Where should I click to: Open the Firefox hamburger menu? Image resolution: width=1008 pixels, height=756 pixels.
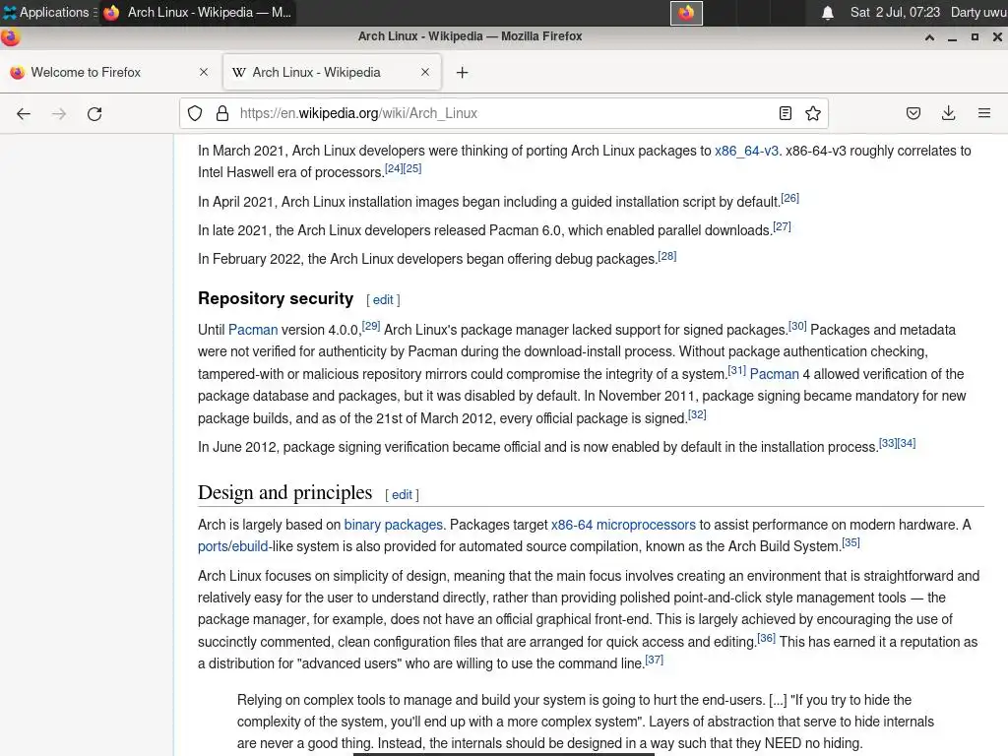[984, 114]
